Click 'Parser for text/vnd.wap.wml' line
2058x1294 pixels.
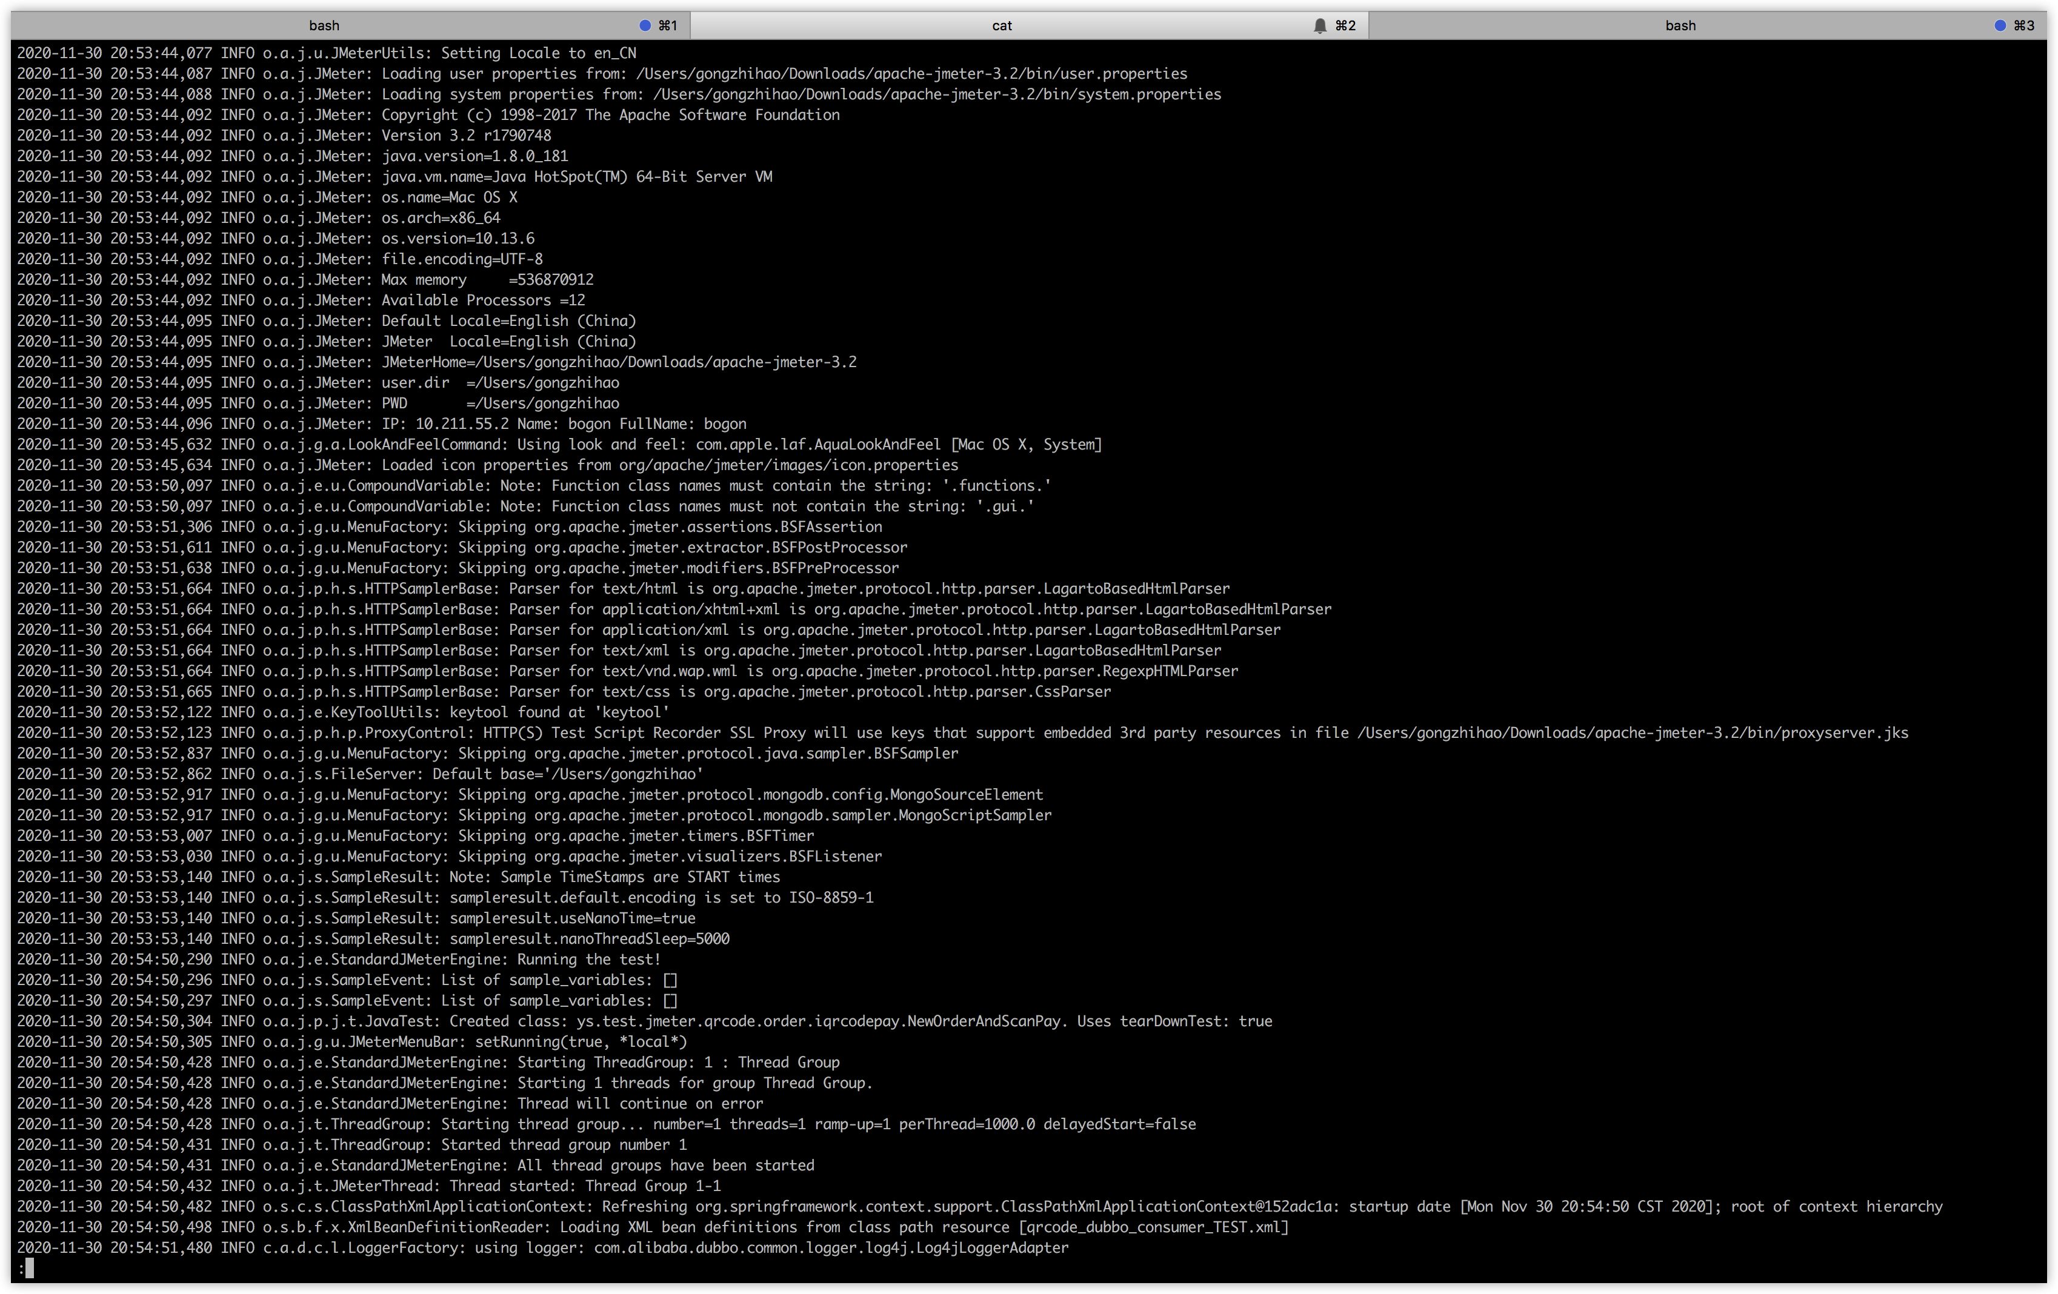click(x=627, y=671)
